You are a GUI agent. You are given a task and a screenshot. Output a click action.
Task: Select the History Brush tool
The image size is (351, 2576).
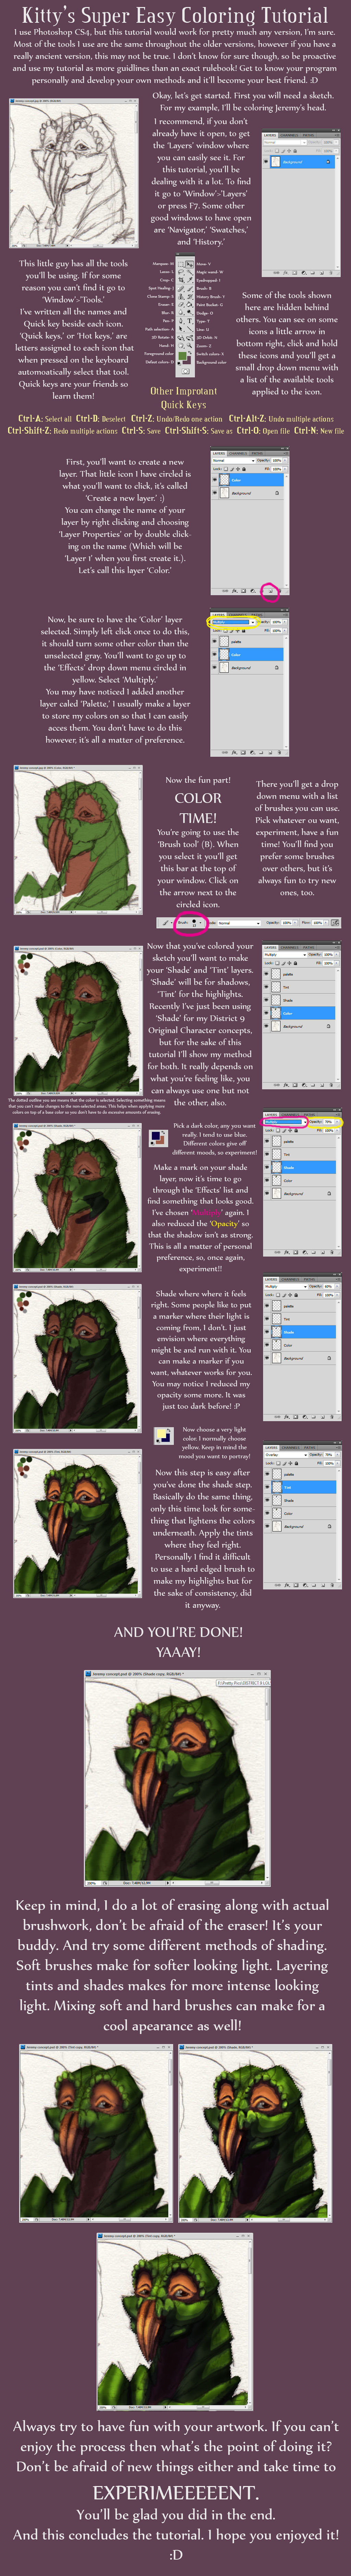(190, 297)
